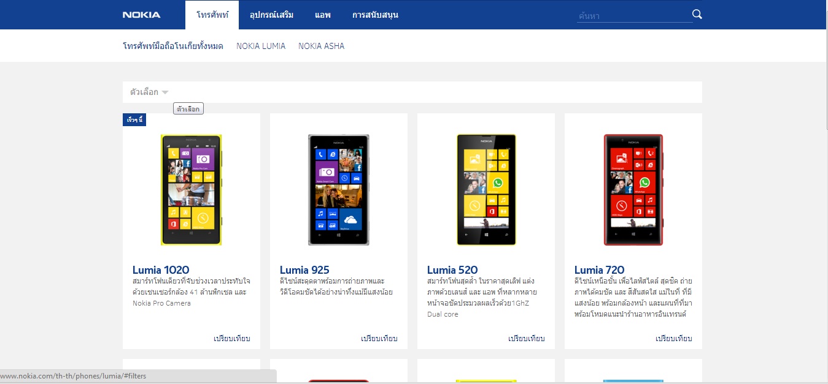
Task: Click the Nokia logo
Action: [142, 15]
